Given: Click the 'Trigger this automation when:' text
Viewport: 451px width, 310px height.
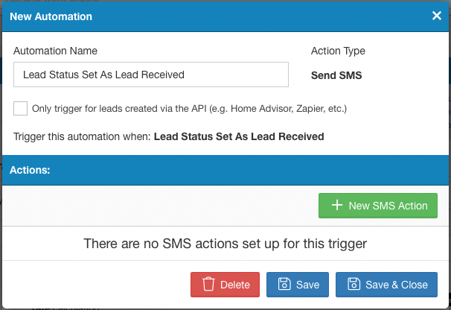Looking at the screenshot, I should tap(82, 136).
